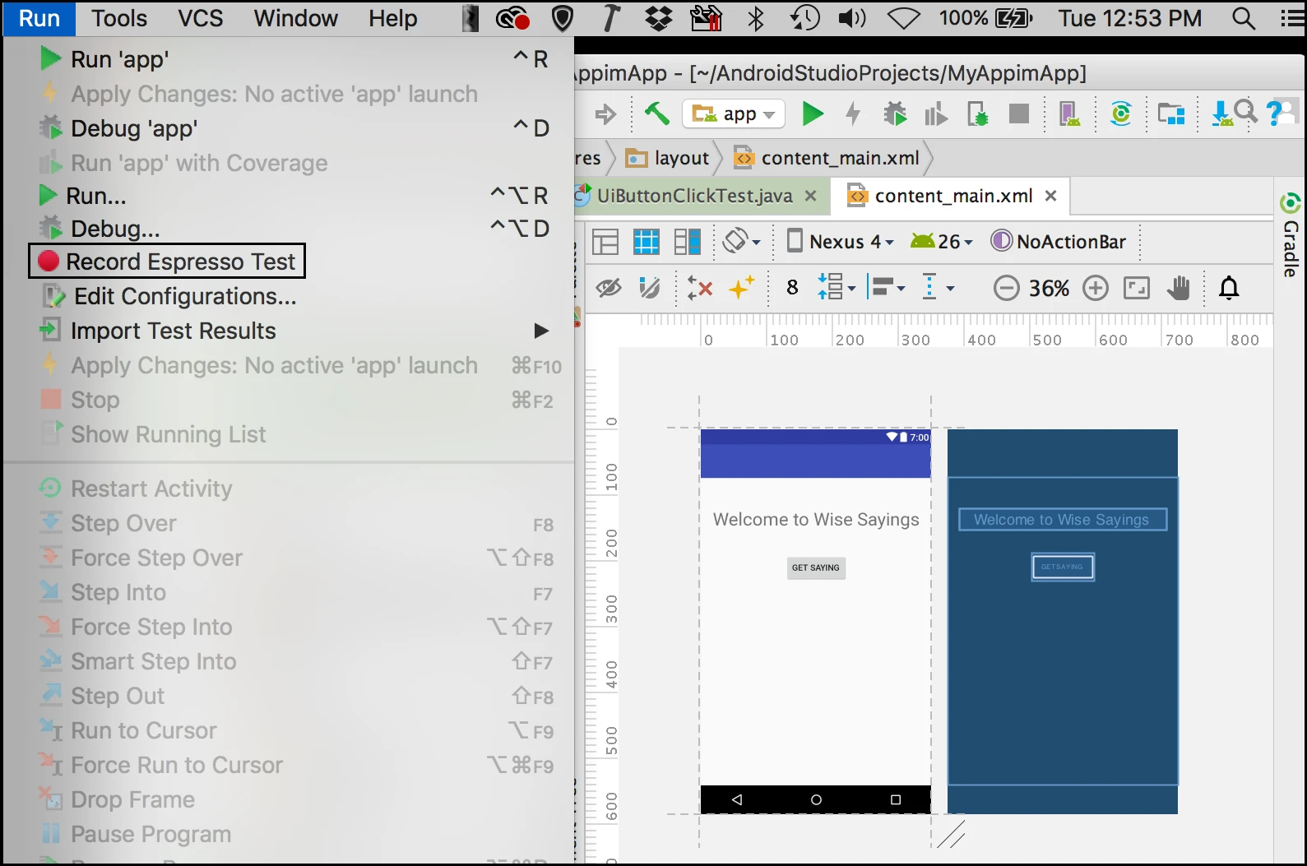The height and width of the screenshot is (866, 1307).
Task: Click the green Run app toolbar button
Action: [x=813, y=113]
